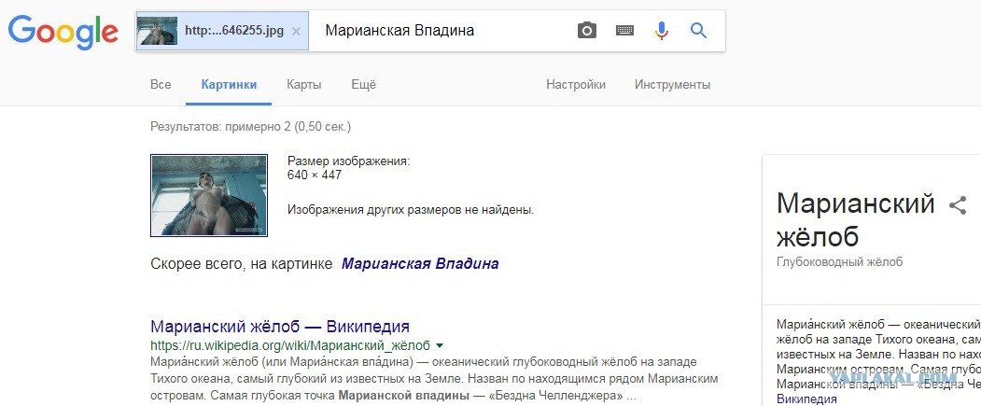Switch to the Карты tab
The image size is (981, 406).
pos(304,84)
